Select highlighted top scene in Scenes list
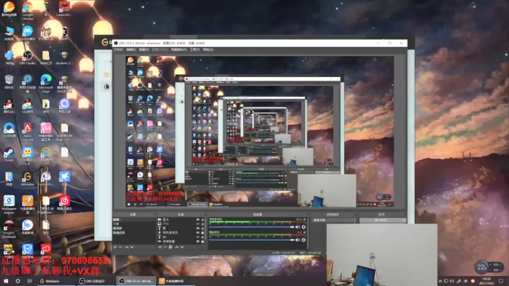 coord(134,219)
